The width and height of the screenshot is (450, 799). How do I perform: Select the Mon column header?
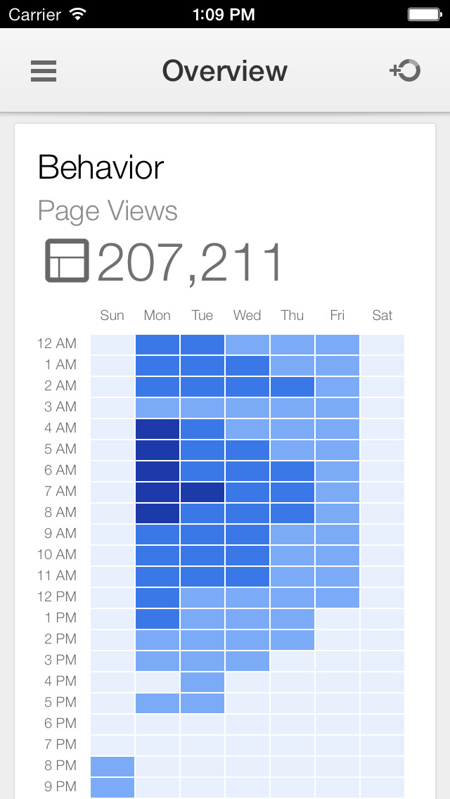157,315
